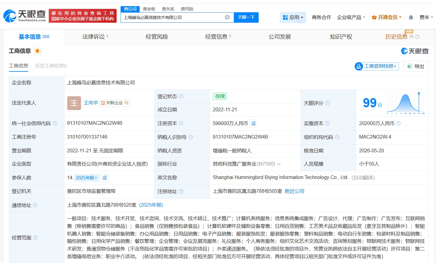Click the organization code MAC2NG2W-4
The width and height of the screenshot is (436, 263).
tap(375, 137)
